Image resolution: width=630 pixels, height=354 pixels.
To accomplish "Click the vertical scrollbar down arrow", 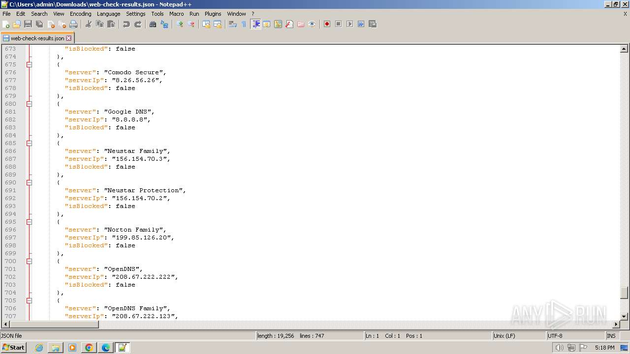I will (624, 317).
